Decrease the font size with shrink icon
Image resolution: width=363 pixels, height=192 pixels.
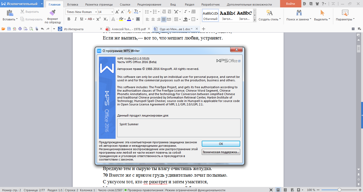(123, 12)
